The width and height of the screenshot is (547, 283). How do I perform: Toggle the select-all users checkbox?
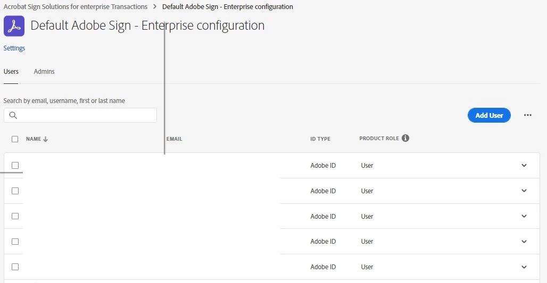coord(15,139)
